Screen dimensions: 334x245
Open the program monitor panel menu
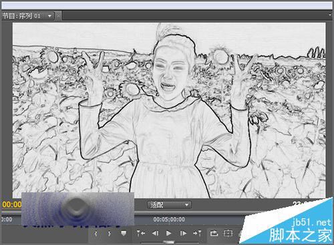pyautogui.click(x=330, y=15)
